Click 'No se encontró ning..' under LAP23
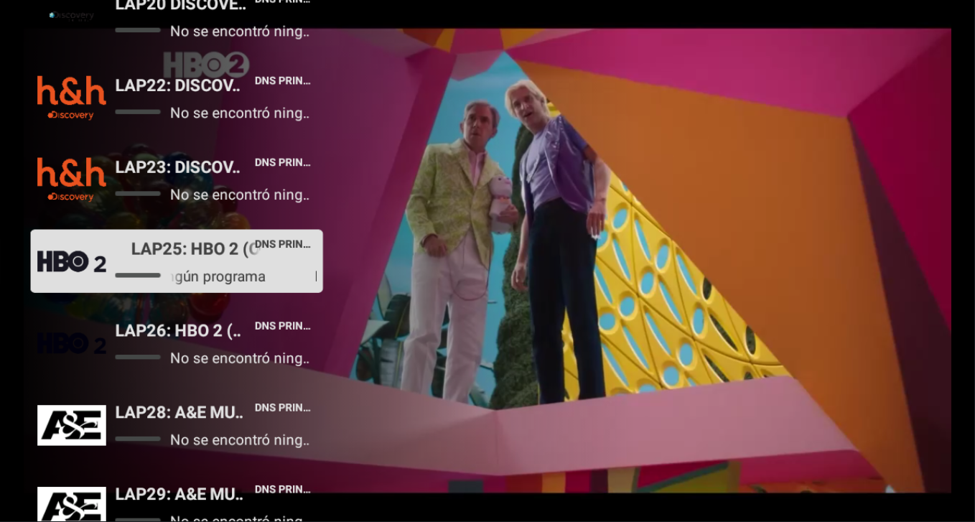Screen dimensions: 975x522 click(x=240, y=195)
